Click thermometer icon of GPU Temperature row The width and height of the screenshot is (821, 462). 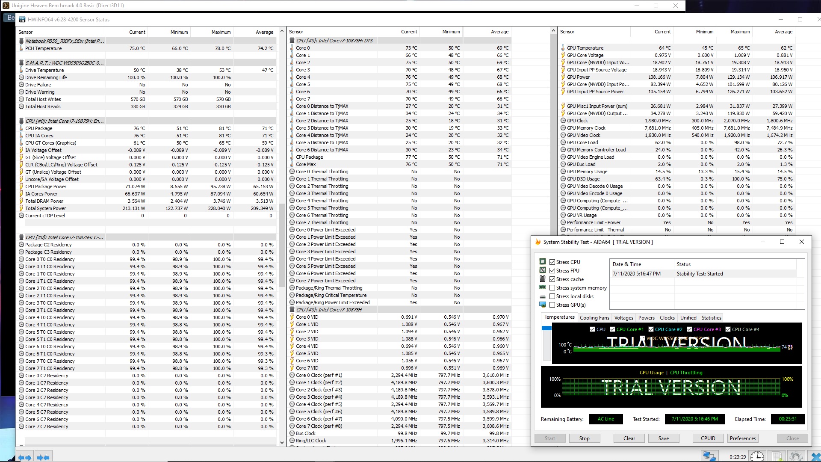(x=563, y=48)
